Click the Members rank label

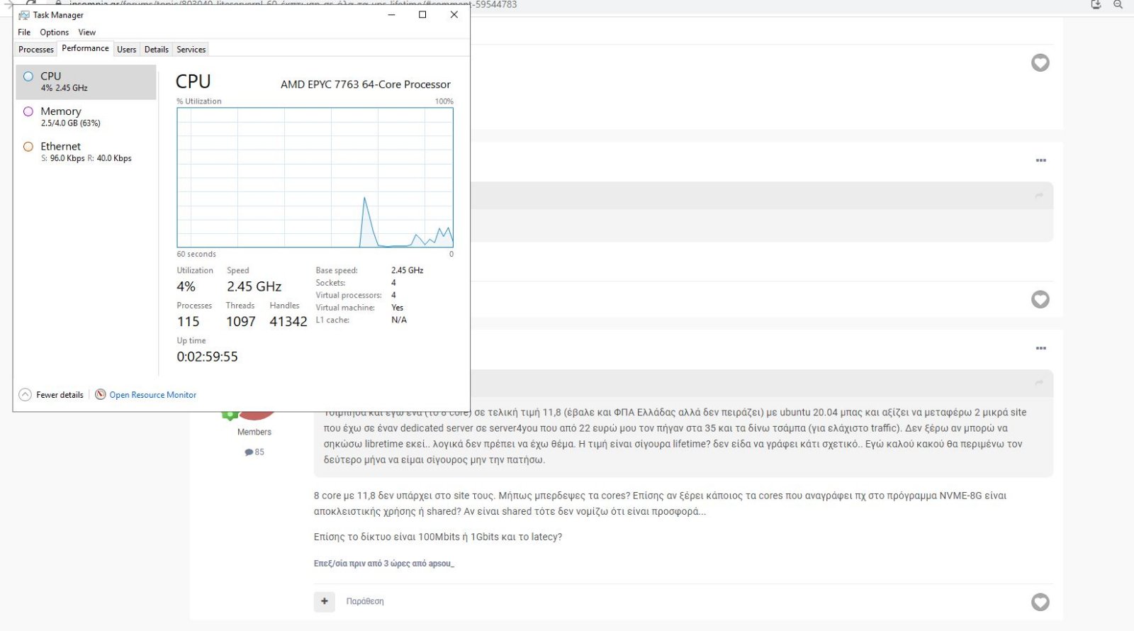coord(254,432)
